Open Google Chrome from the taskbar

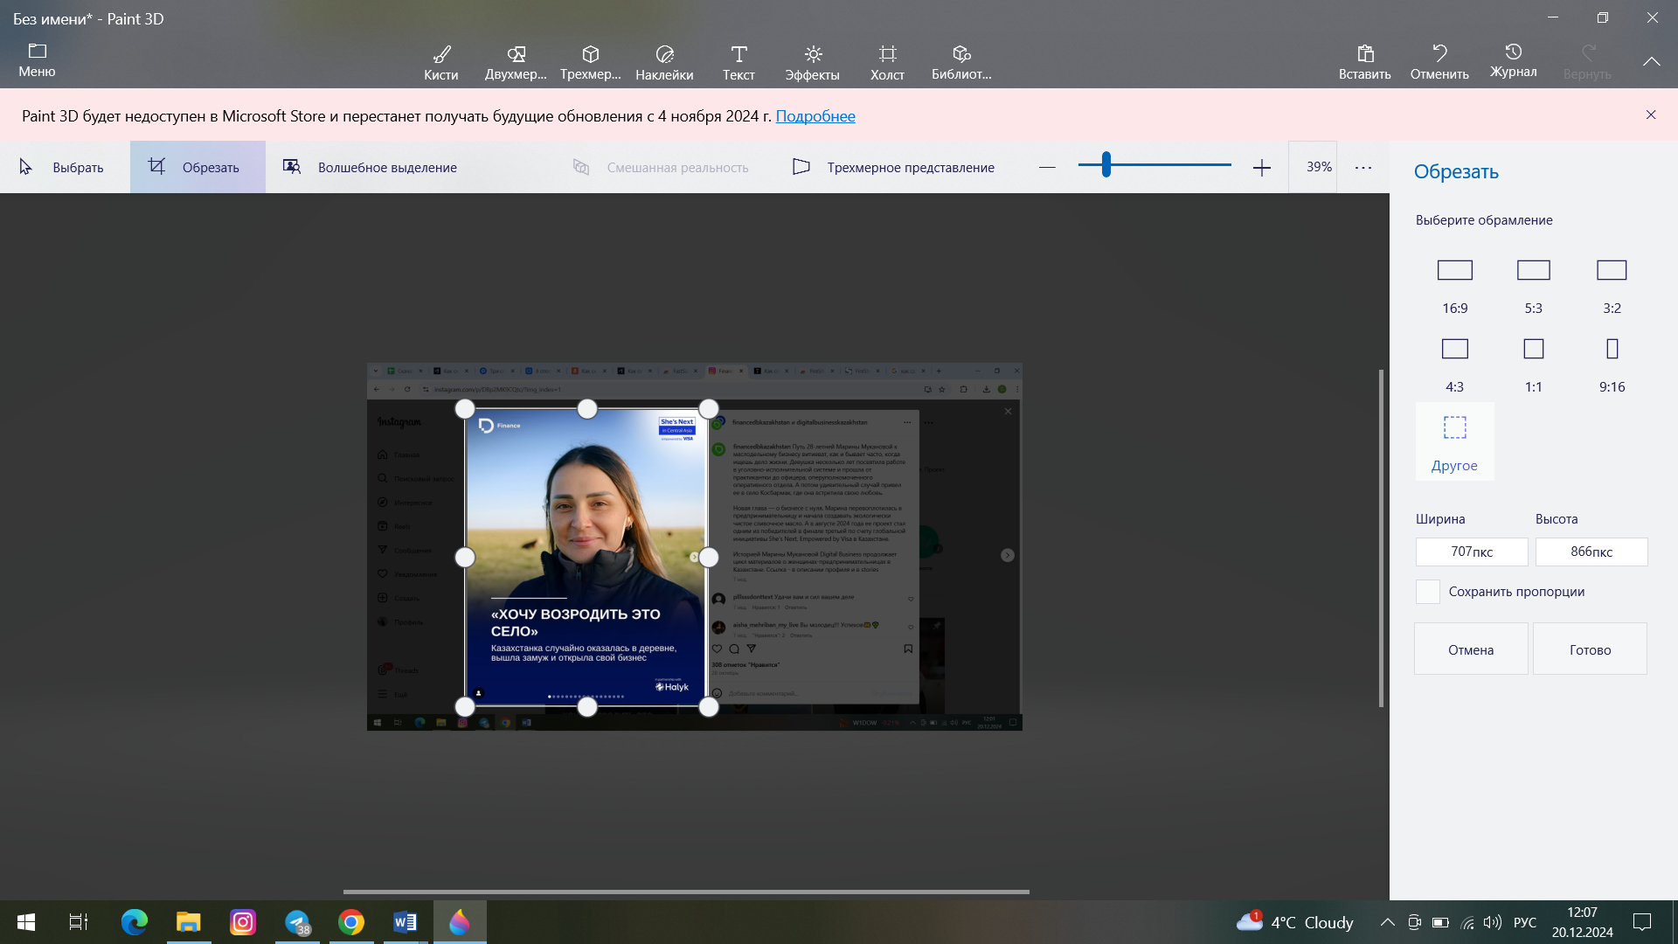[351, 922]
